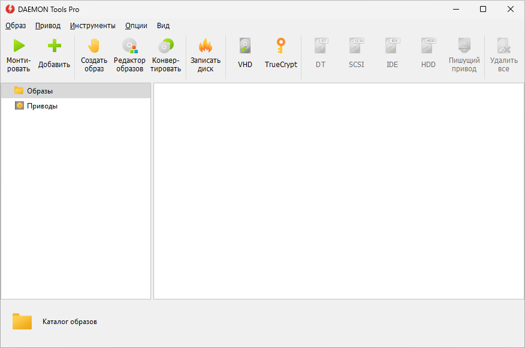
Task: Open the Вид menu
Action: click(162, 26)
